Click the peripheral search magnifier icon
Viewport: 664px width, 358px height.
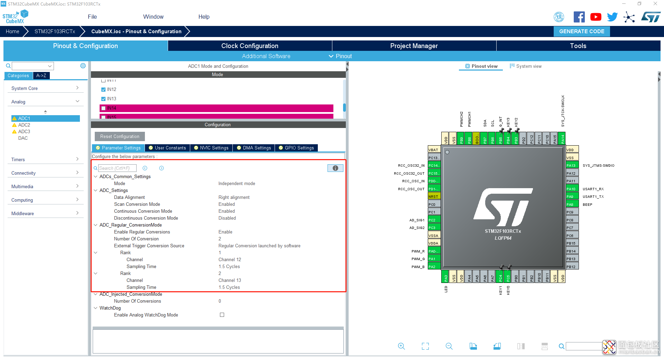[8, 66]
